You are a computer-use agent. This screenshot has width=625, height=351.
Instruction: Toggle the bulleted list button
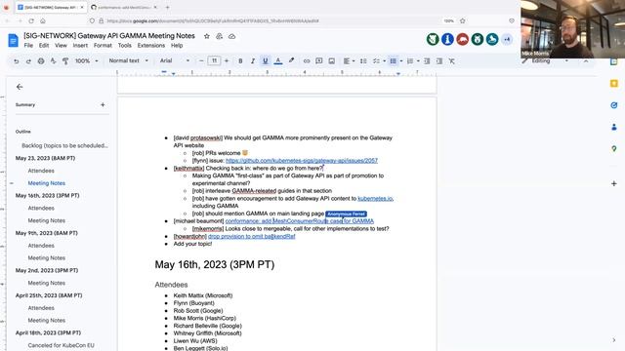[x=393, y=61]
